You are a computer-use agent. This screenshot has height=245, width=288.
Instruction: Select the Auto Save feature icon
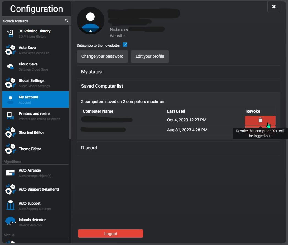10,50
